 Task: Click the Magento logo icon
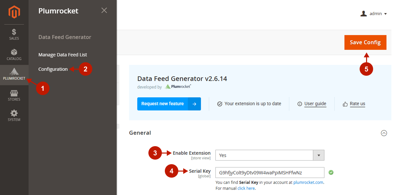tap(14, 12)
